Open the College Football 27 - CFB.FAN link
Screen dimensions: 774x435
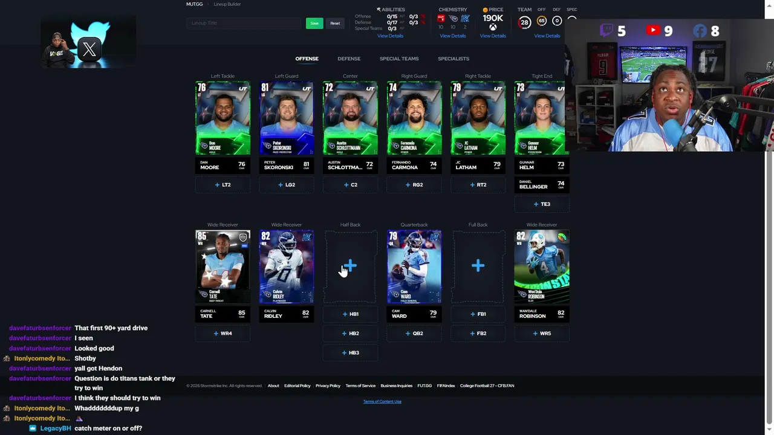pos(487,385)
